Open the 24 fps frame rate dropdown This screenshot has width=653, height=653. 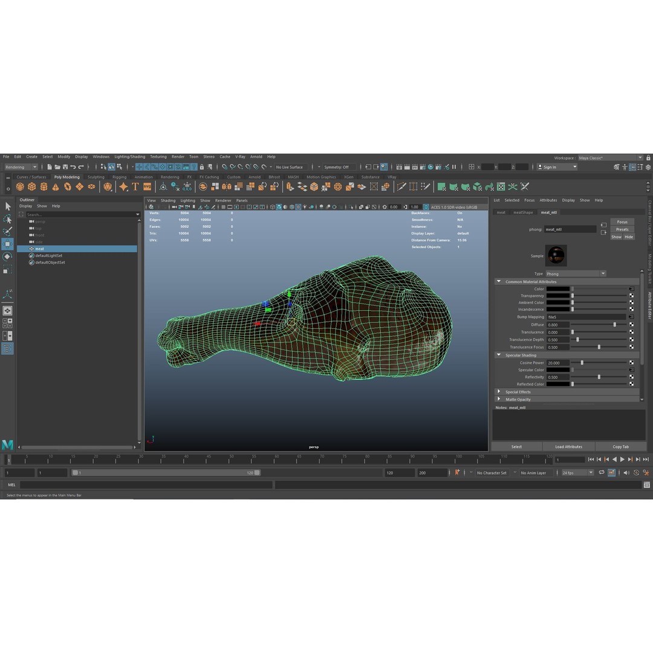[x=577, y=473]
